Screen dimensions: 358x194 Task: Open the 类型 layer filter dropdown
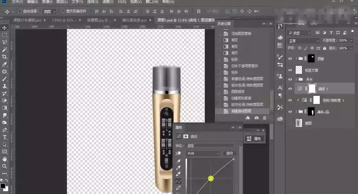point(299,33)
